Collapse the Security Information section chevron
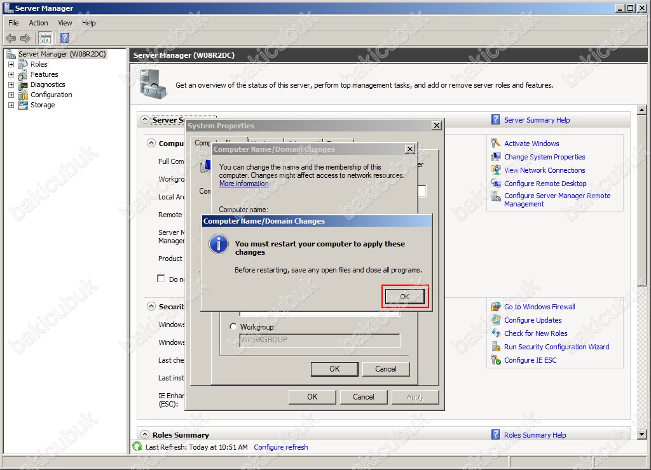The image size is (651, 470). (x=151, y=307)
